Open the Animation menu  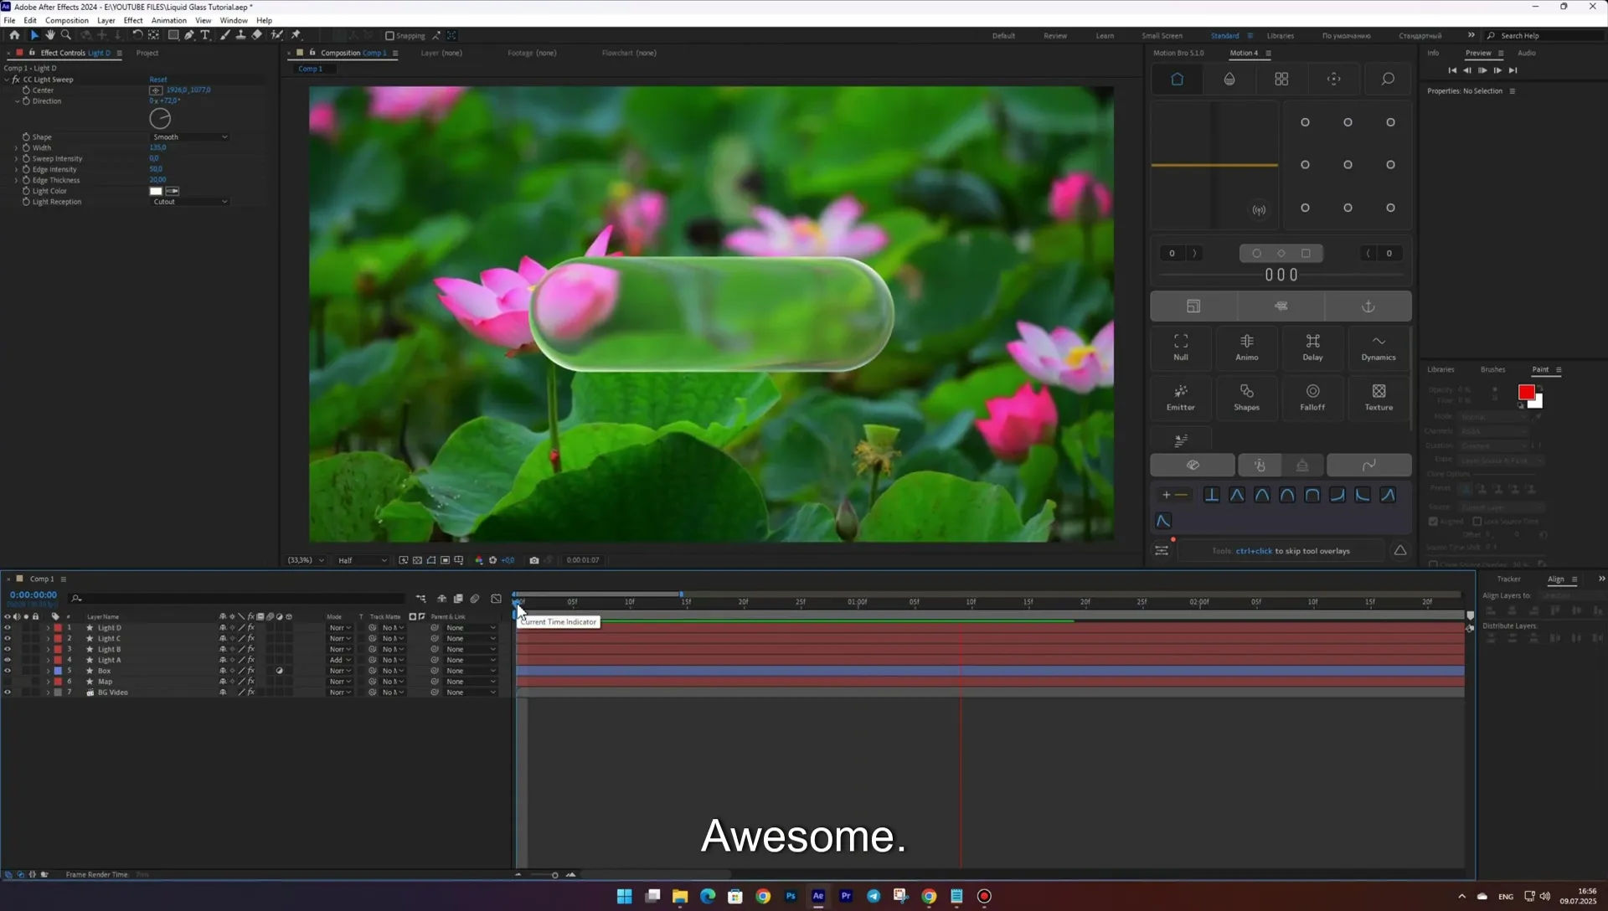coord(168,20)
